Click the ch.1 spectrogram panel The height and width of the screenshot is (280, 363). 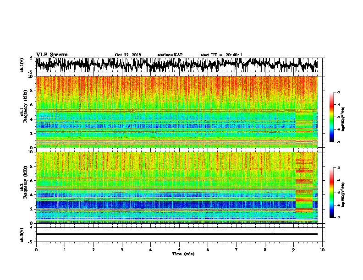176,112
